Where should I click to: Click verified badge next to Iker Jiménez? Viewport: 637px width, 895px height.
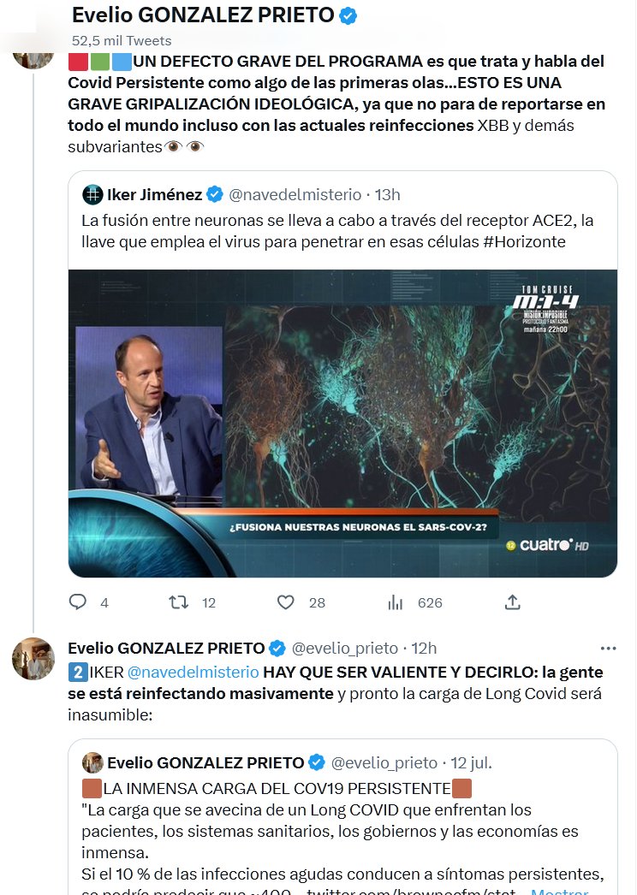(x=215, y=194)
